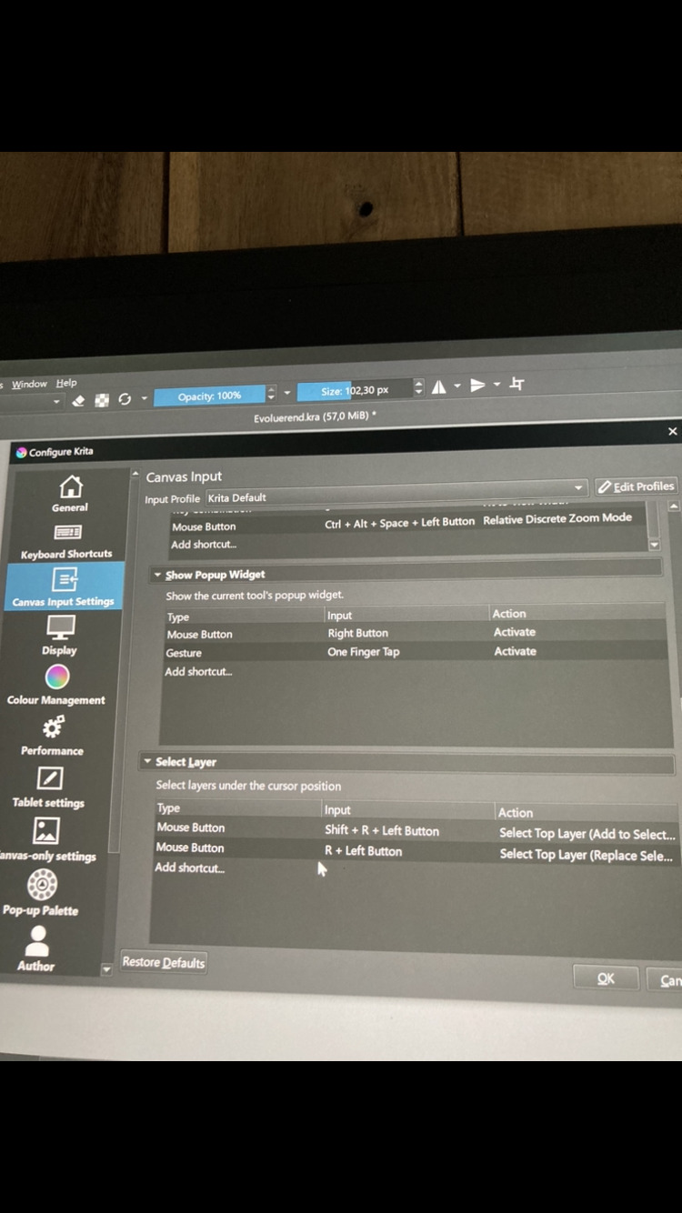This screenshot has height=1213, width=682.
Task: Open Colour Management settings page
Action: tap(56, 686)
